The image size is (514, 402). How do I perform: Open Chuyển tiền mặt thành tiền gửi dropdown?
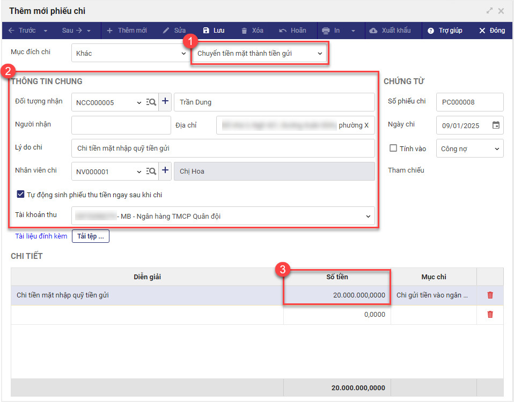[260, 53]
